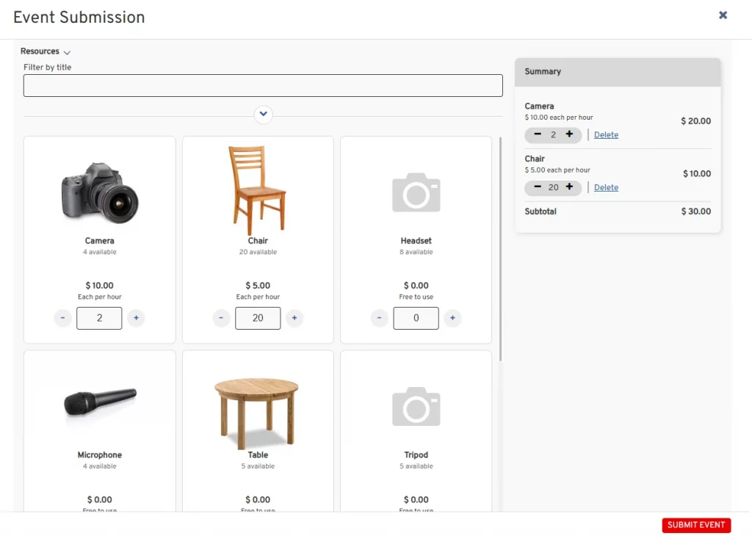Click the Headset 'Free to use' label
Image resolution: width=752 pixels, height=536 pixels.
tap(416, 297)
